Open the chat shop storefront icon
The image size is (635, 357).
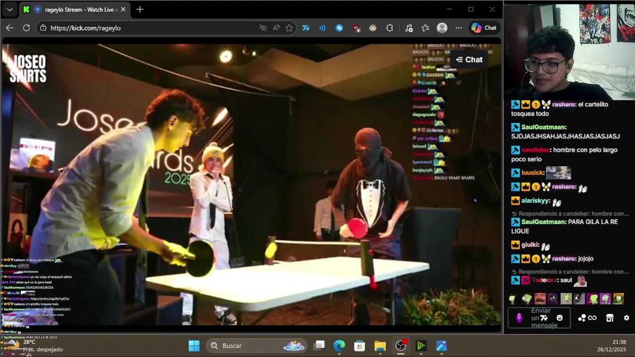pyautogui.click(x=610, y=318)
